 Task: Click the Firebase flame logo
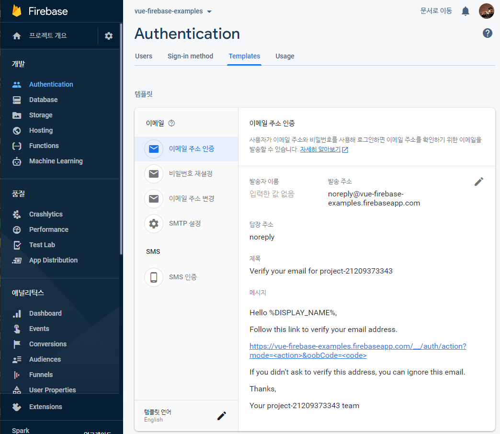click(17, 11)
